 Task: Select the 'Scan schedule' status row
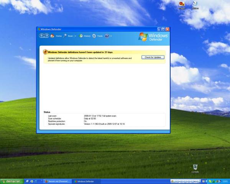pos(104,118)
